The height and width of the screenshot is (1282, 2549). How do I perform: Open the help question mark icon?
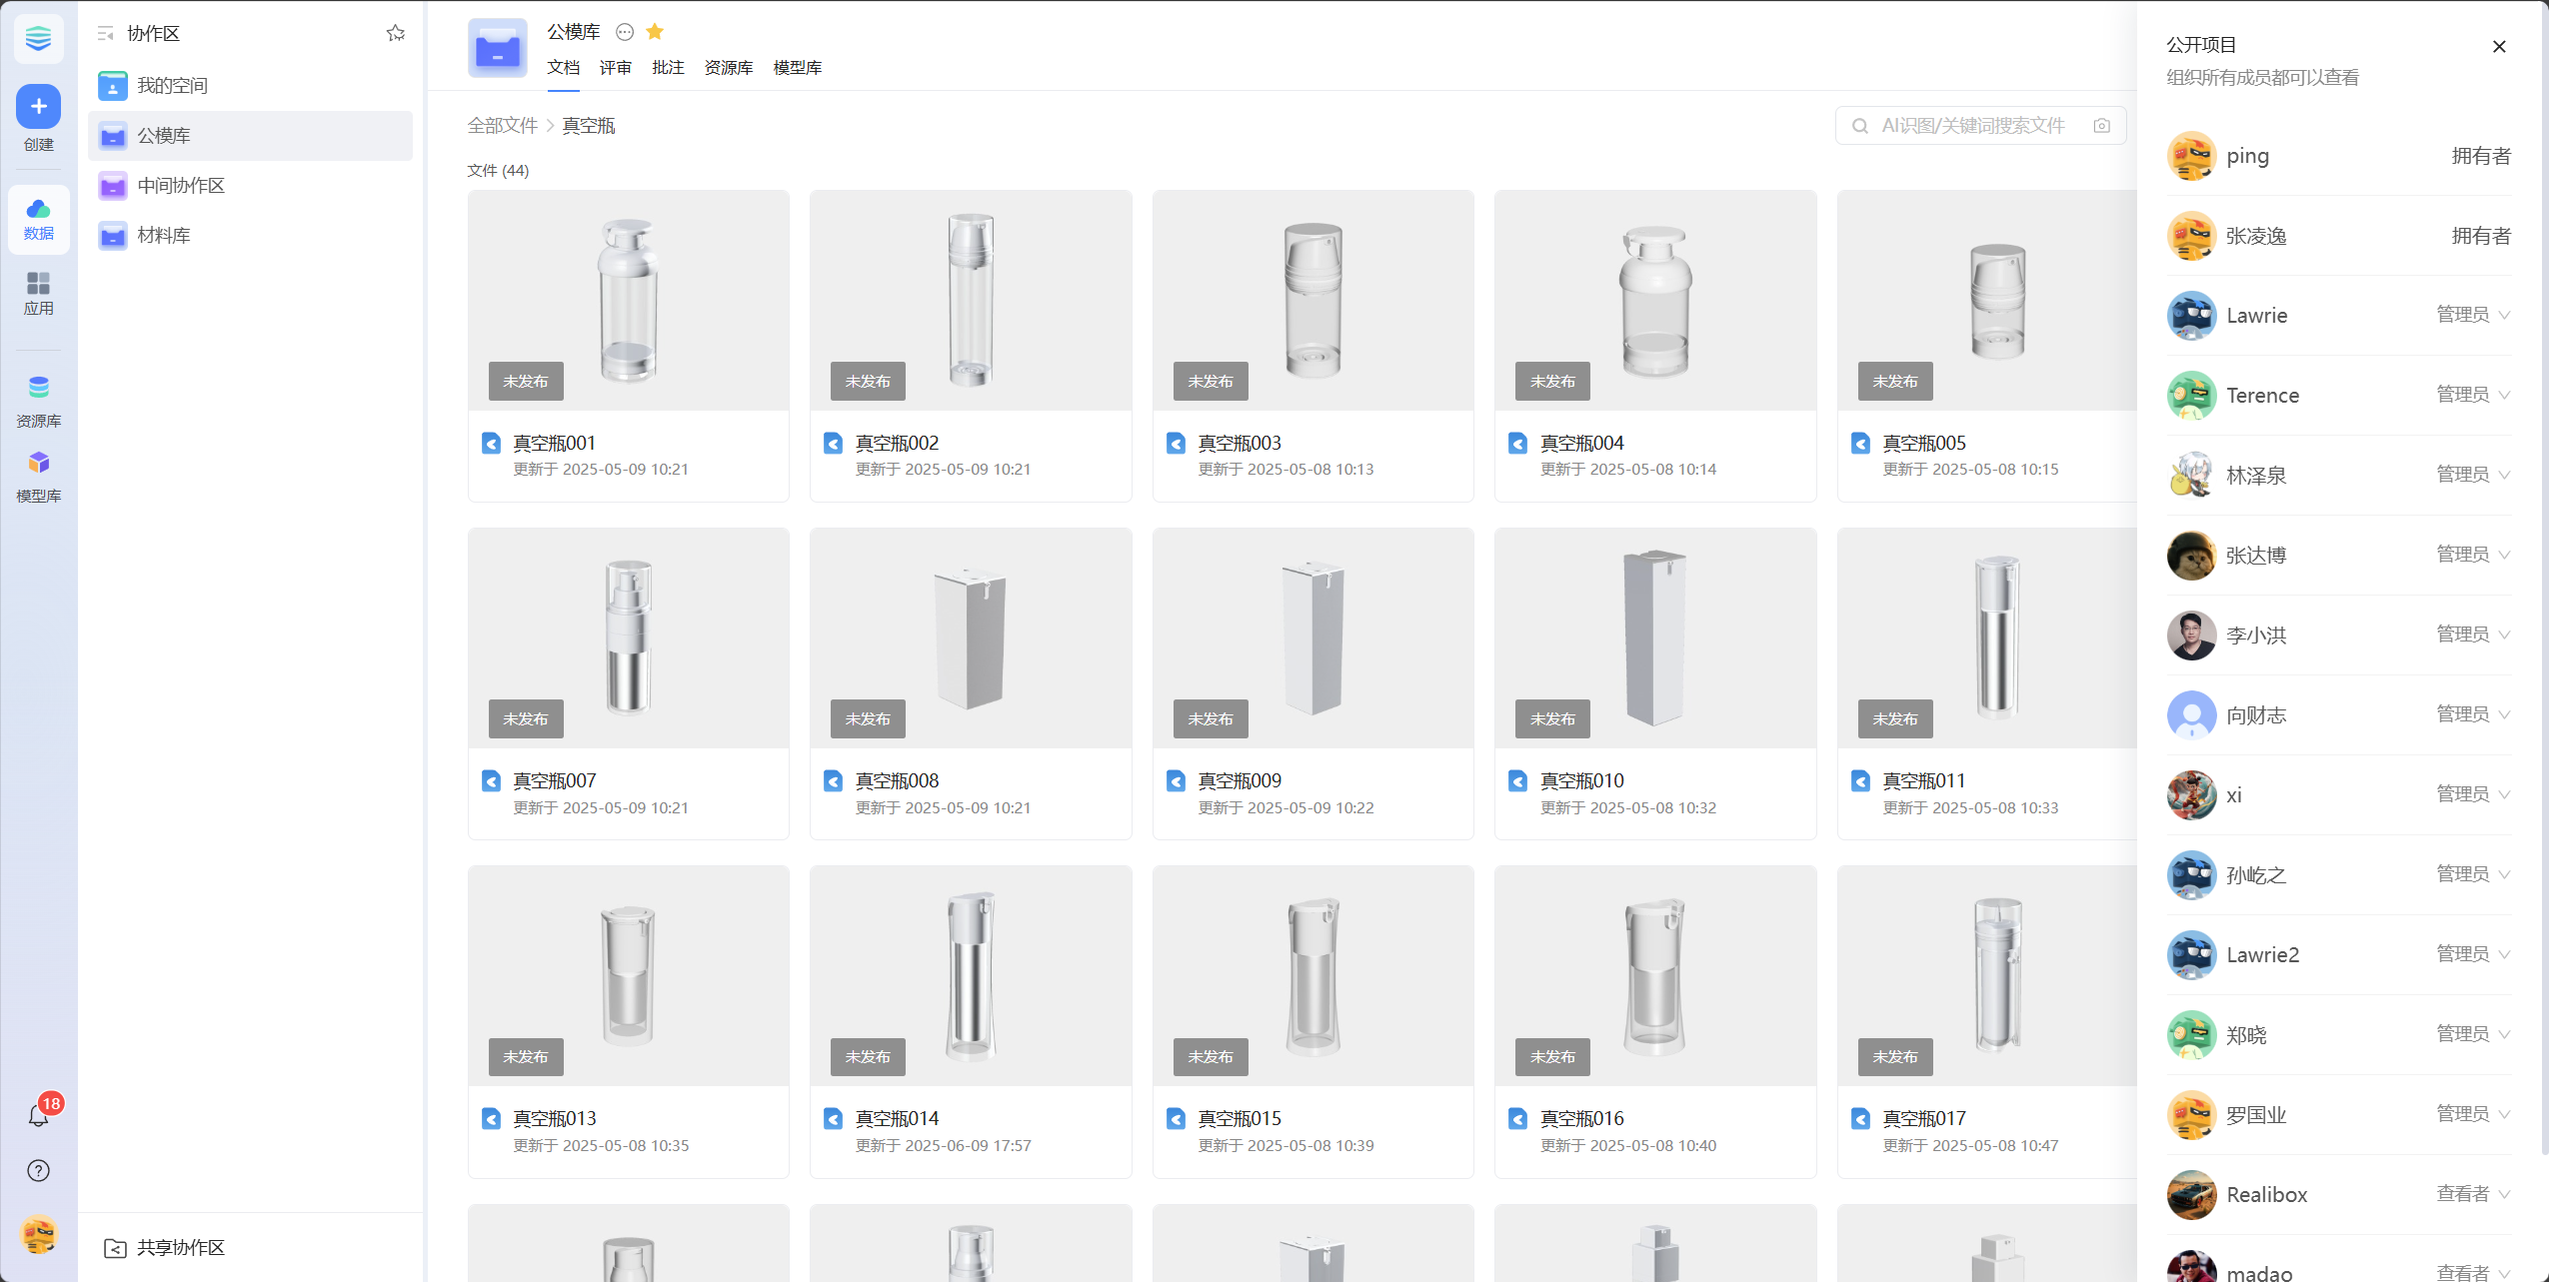pyautogui.click(x=38, y=1171)
